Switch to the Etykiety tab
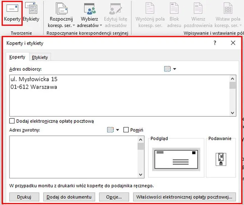The width and height of the screenshot is (244, 205). tap(40, 57)
